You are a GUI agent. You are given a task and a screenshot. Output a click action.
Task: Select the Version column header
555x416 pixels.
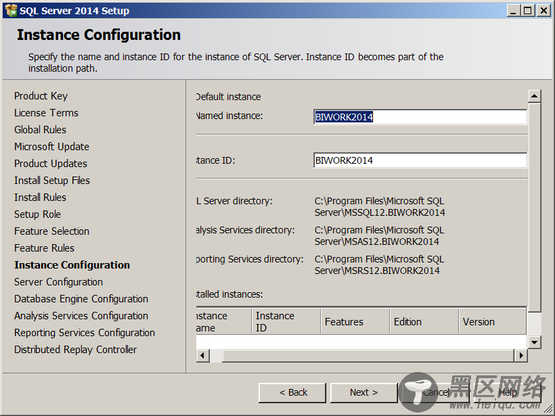492,321
